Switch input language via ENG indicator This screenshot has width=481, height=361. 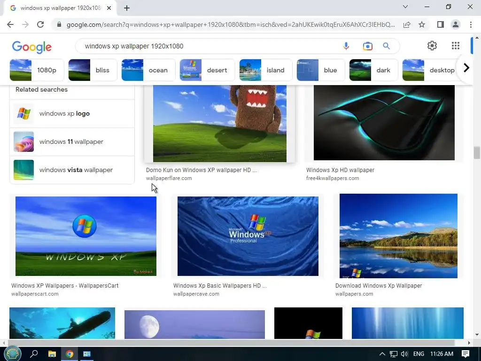[419, 354]
